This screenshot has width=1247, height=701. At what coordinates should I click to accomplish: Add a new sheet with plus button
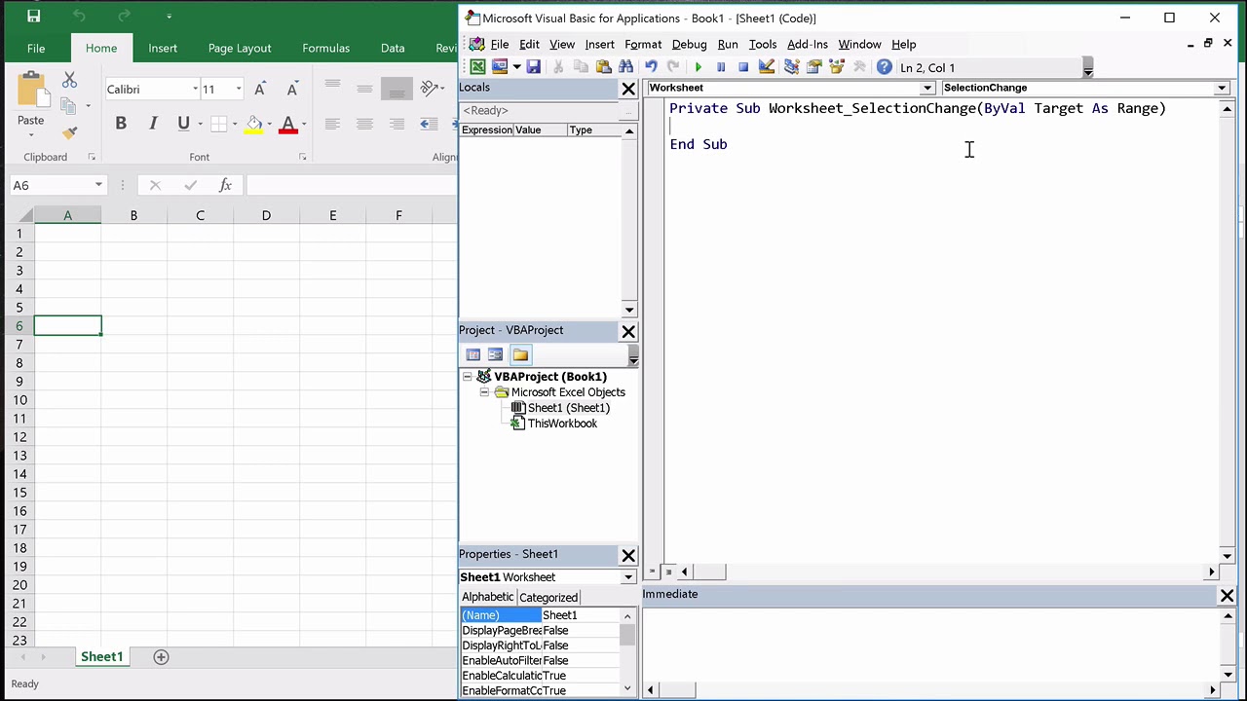point(161,657)
